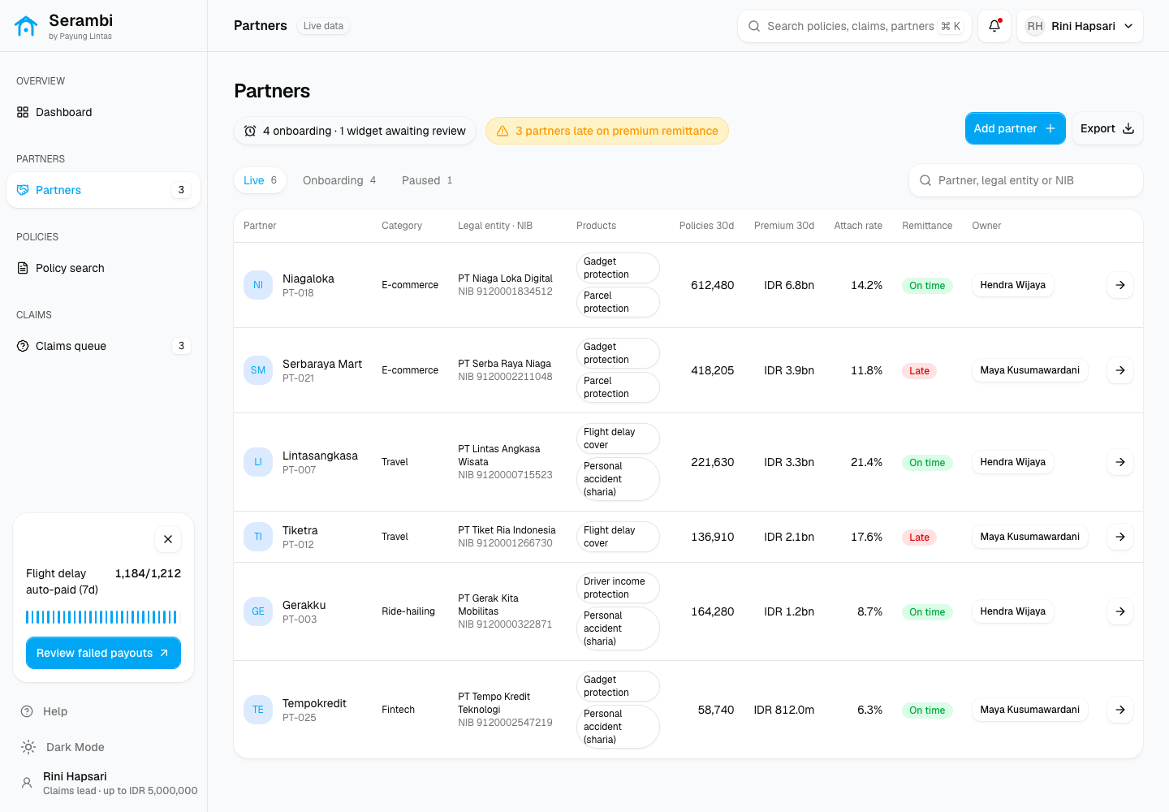Image resolution: width=1169 pixels, height=812 pixels.
Task: Click the Serambi house logo icon
Action: (26, 26)
